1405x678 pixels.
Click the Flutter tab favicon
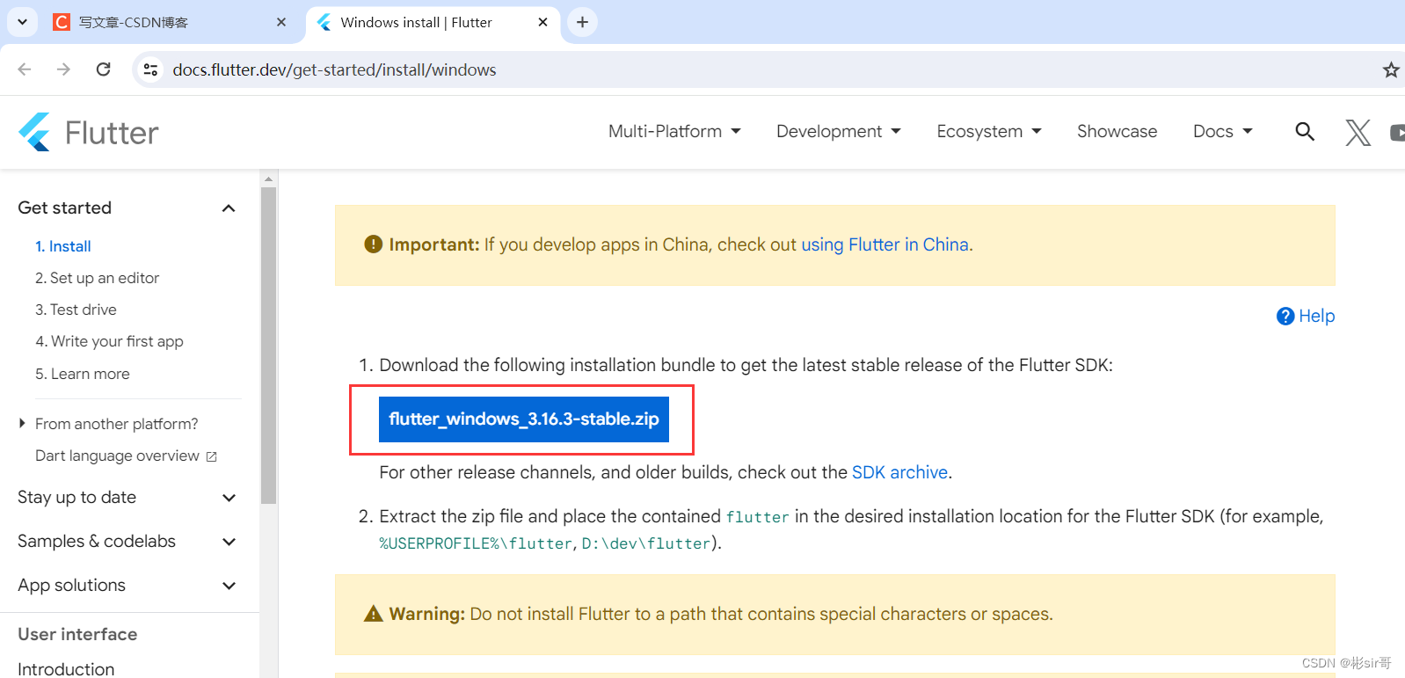[324, 22]
